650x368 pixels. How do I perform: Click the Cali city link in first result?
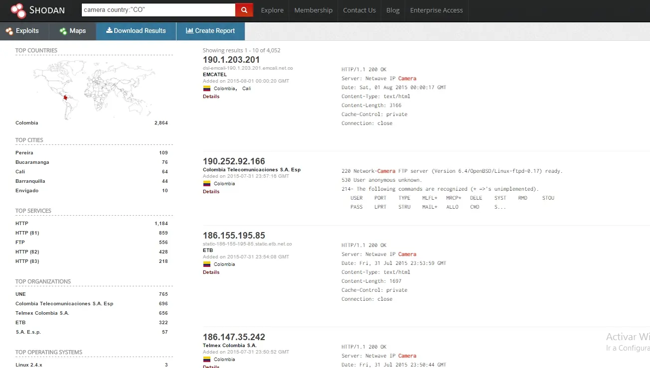[247, 89]
